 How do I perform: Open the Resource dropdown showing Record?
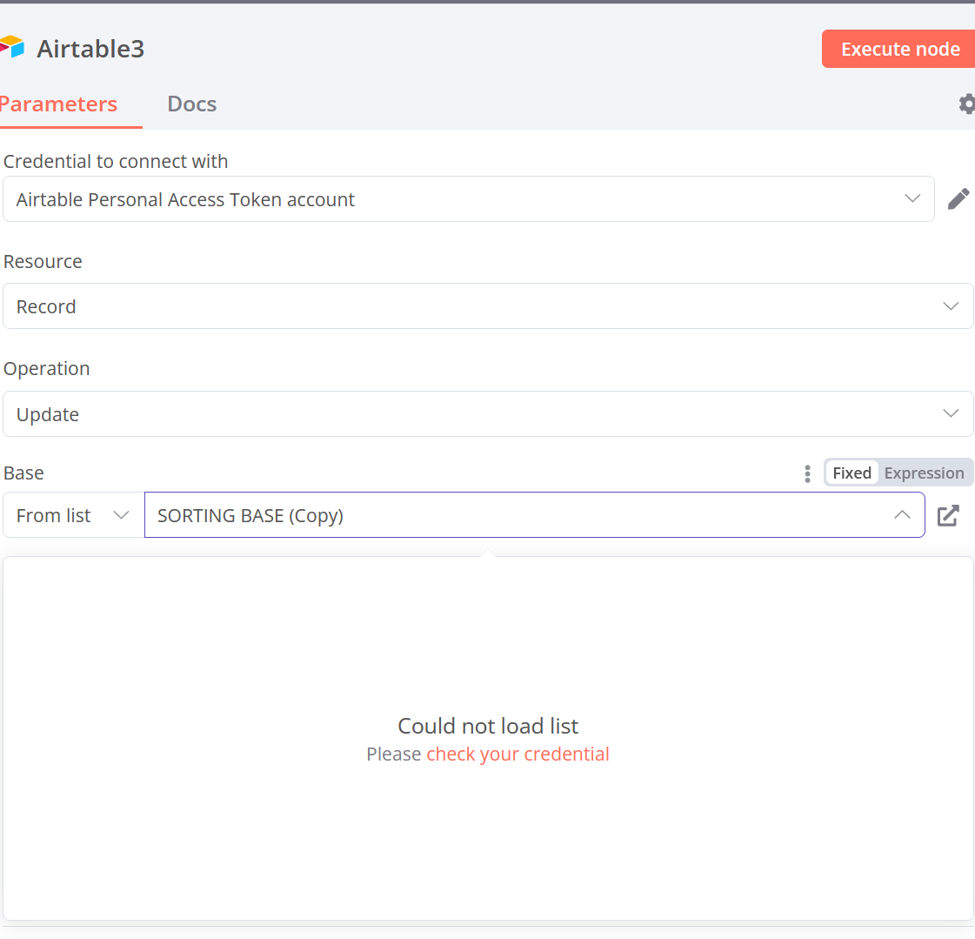click(x=487, y=306)
